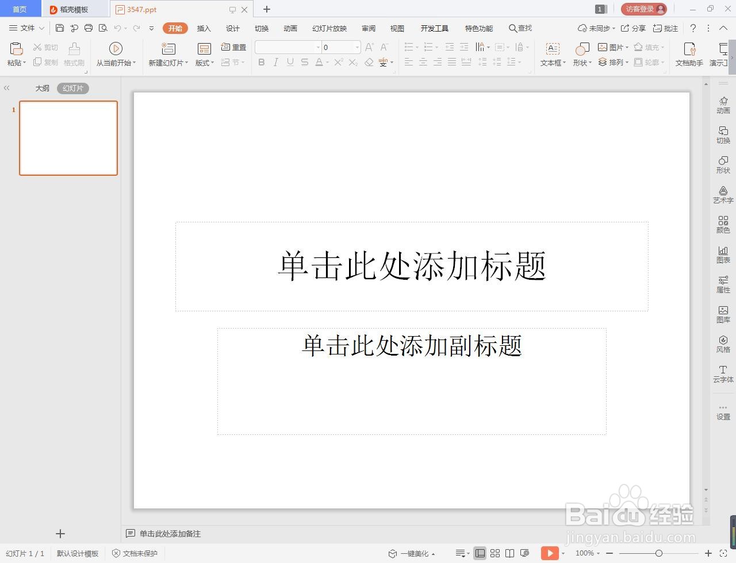Viewport: 736px width, 563px height.
Task: Open WordArt (艺术字) pane in right sidebar
Action: pos(723,195)
